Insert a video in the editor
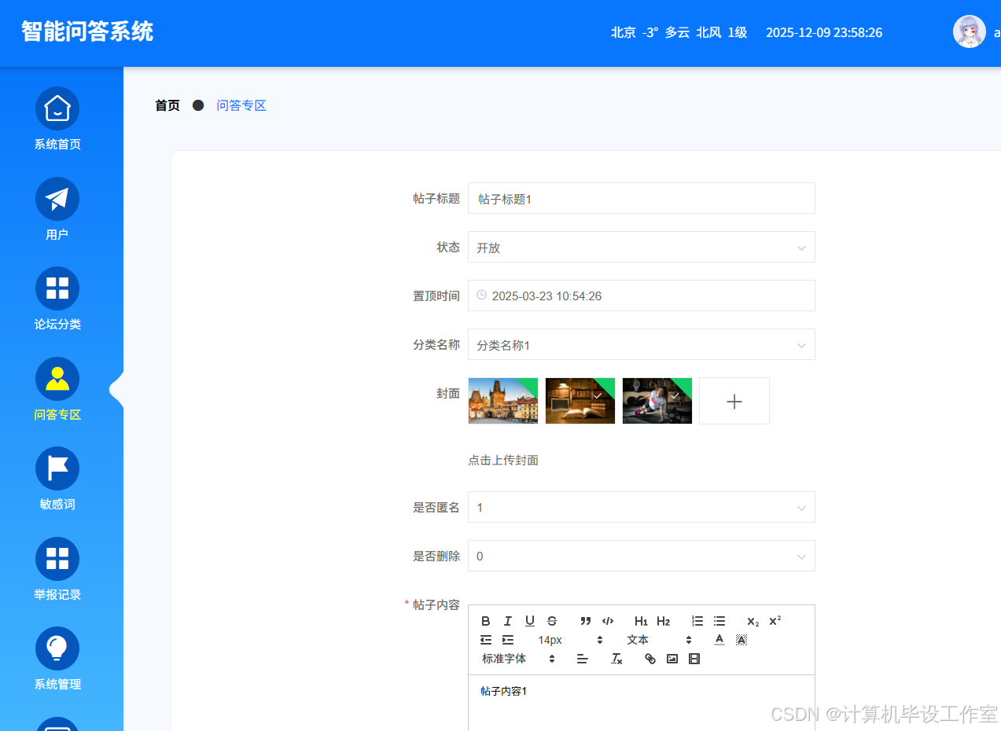1001x731 pixels. 694,659
